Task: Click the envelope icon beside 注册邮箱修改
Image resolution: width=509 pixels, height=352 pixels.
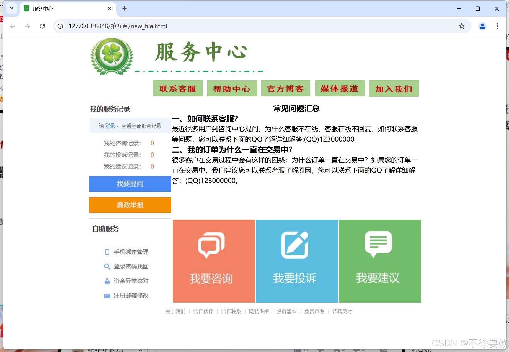Action: (x=107, y=296)
